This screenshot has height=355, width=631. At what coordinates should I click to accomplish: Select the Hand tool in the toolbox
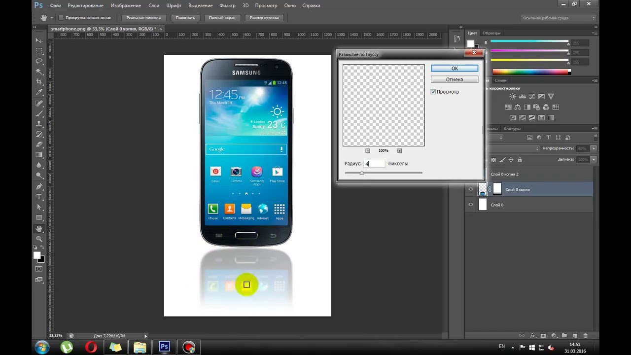(39, 229)
